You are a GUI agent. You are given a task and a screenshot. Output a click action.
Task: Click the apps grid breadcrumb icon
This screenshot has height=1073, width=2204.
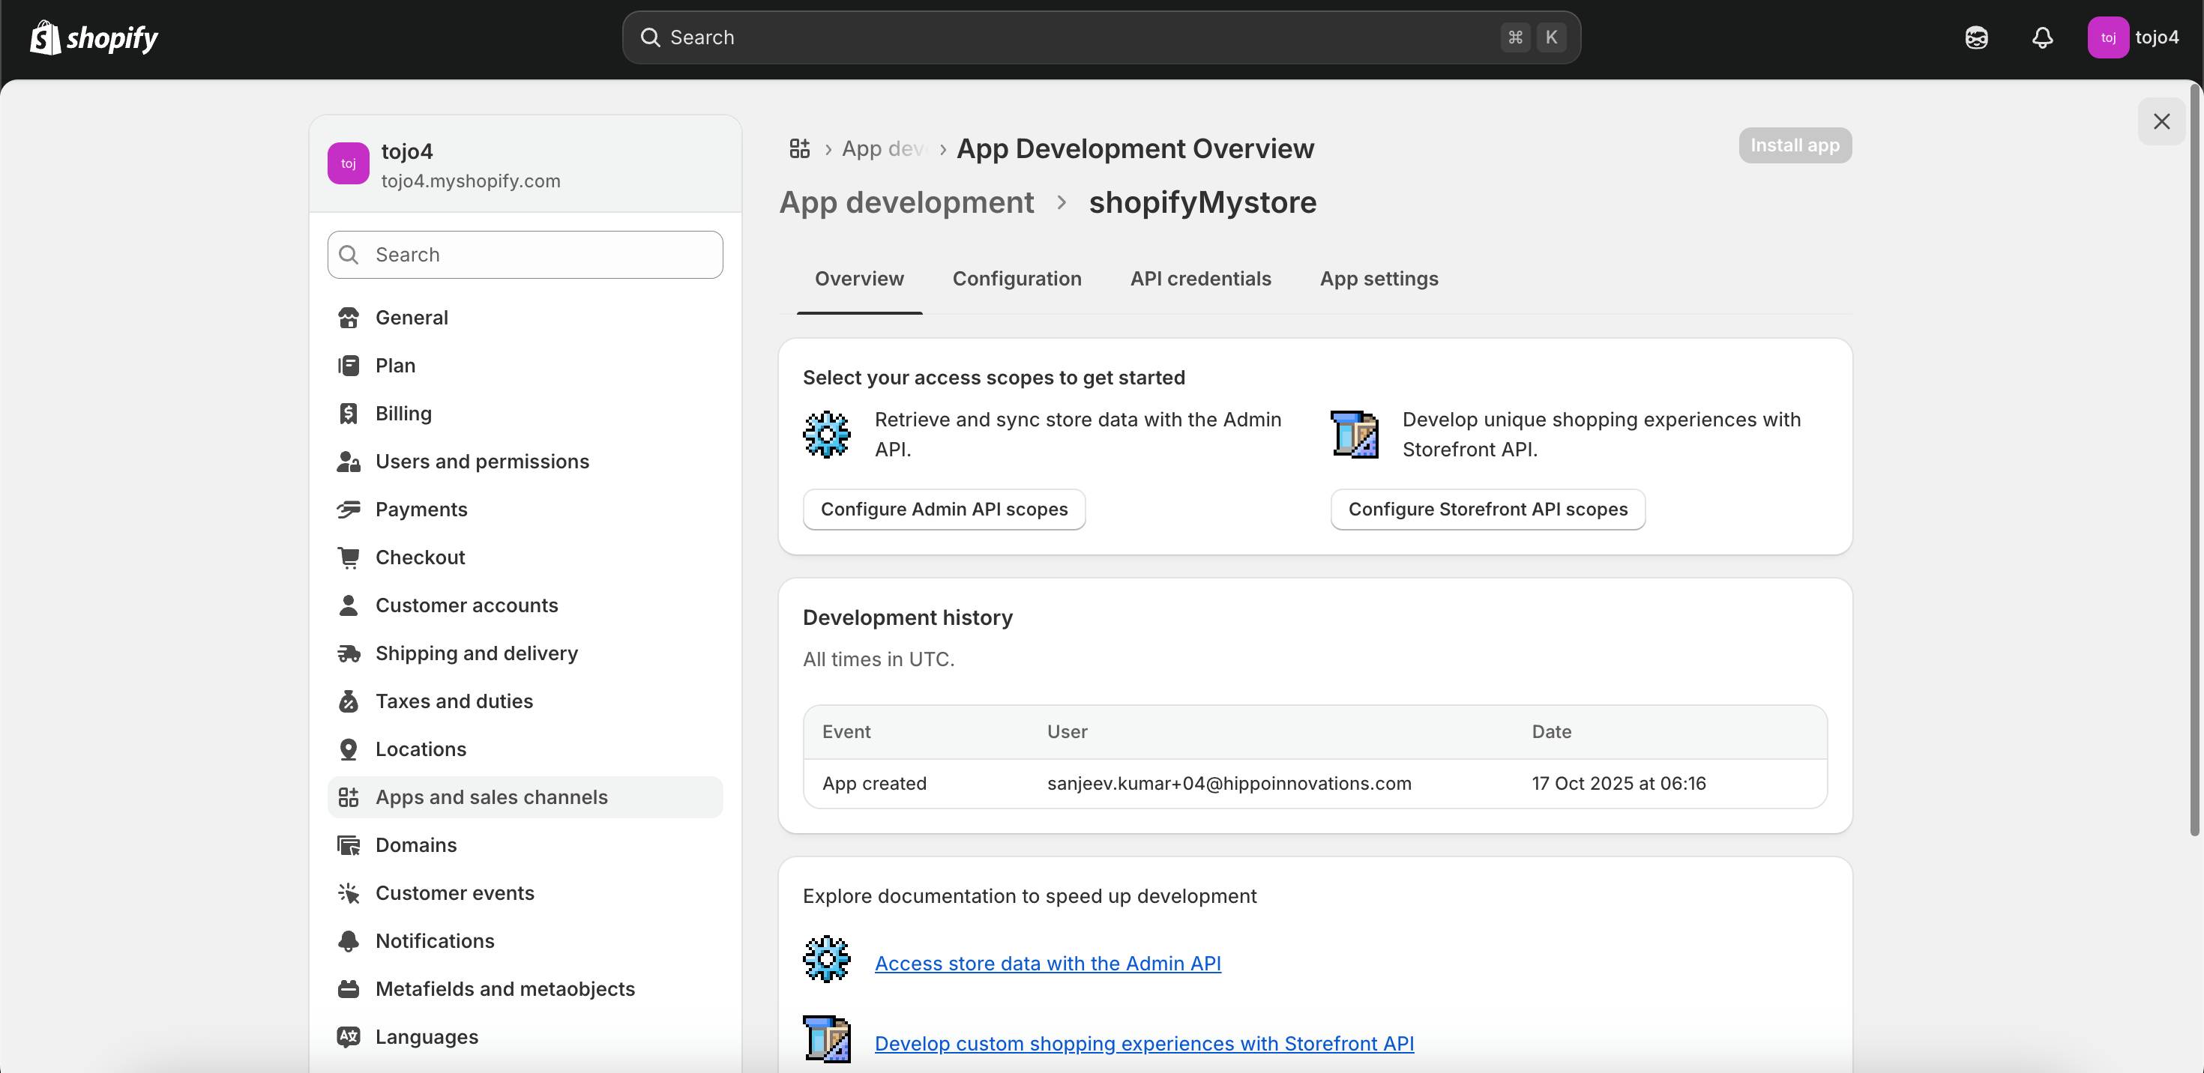[x=799, y=149]
